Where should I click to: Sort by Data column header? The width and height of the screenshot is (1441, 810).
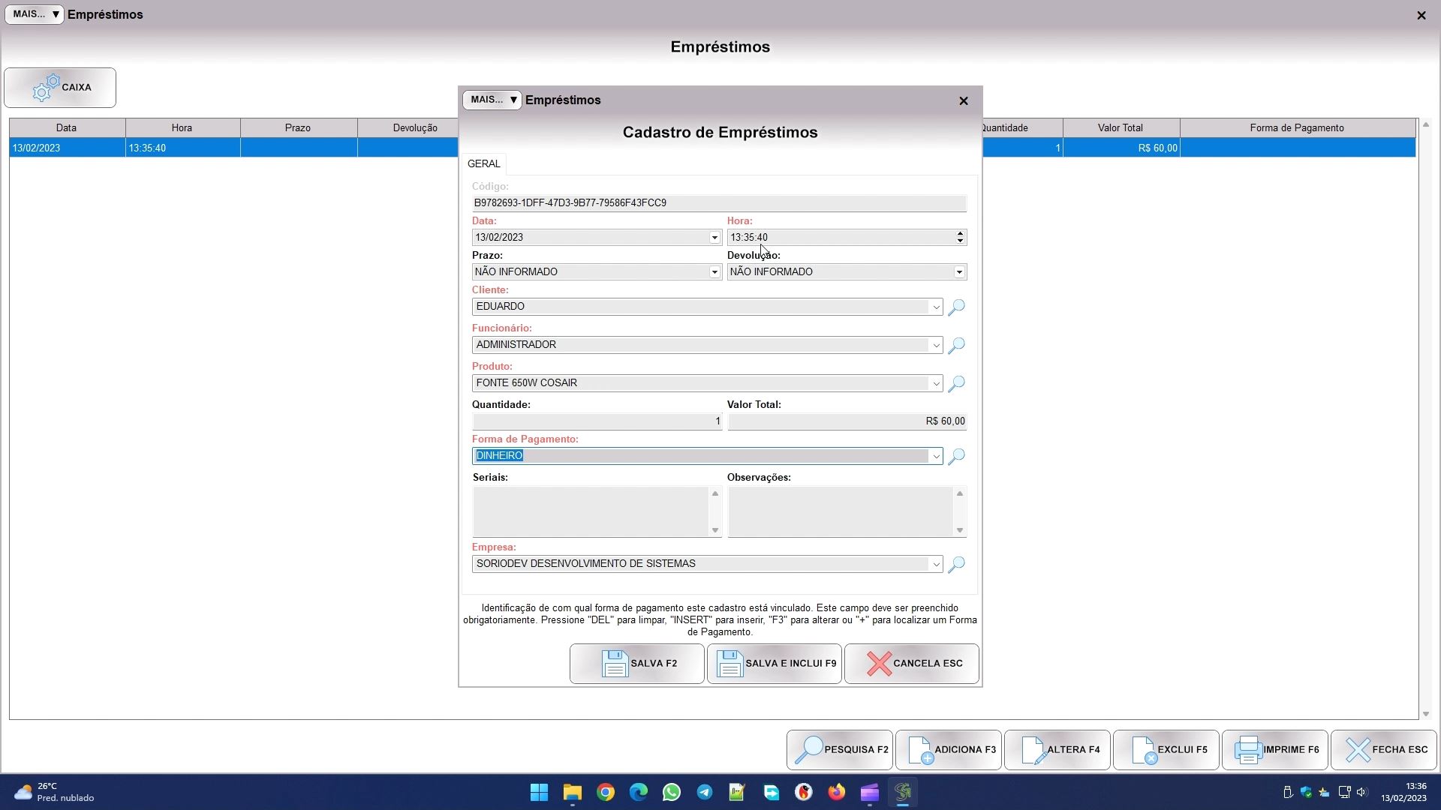[67, 128]
